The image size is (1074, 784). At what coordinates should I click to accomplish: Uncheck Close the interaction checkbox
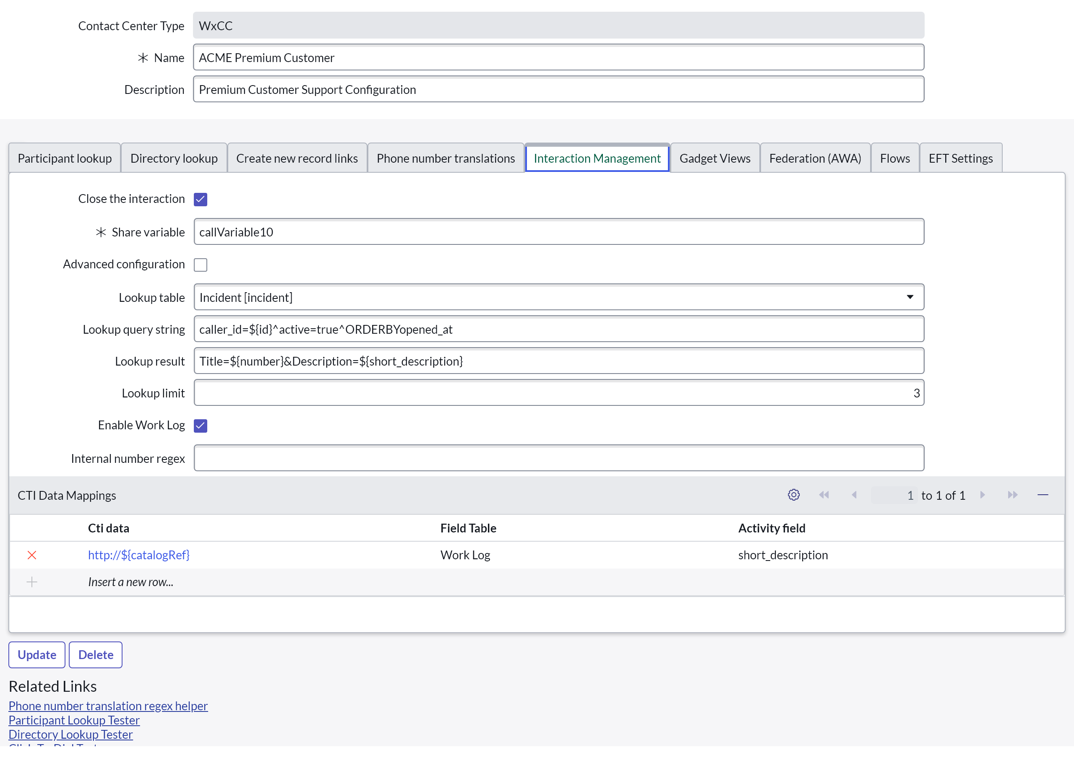pos(201,199)
